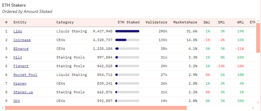Click the vertical scrollbar thumb

[x=258, y=38]
